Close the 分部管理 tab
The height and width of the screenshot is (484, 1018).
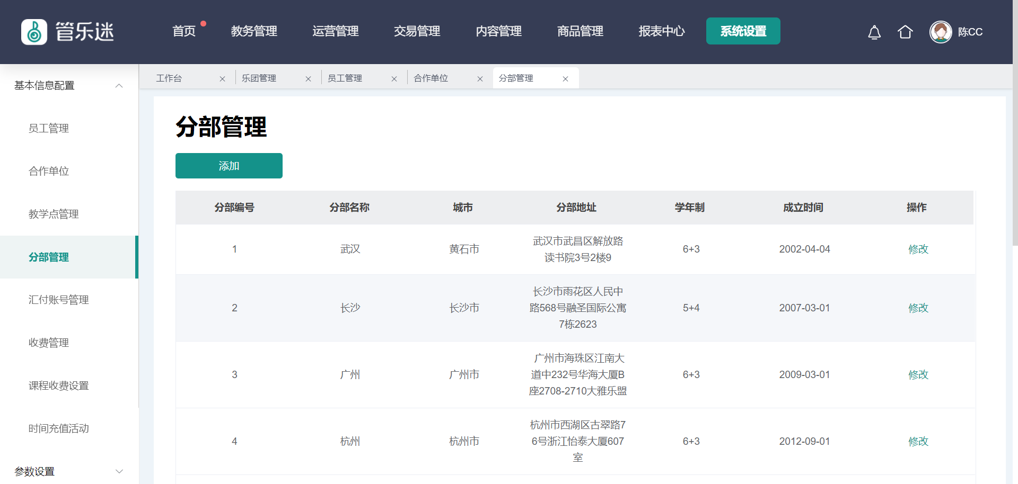(x=566, y=79)
